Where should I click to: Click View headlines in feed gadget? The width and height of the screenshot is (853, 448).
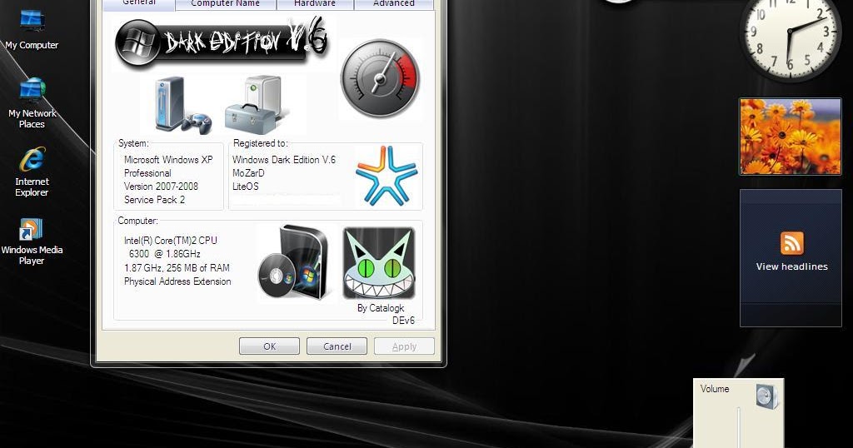click(791, 266)
